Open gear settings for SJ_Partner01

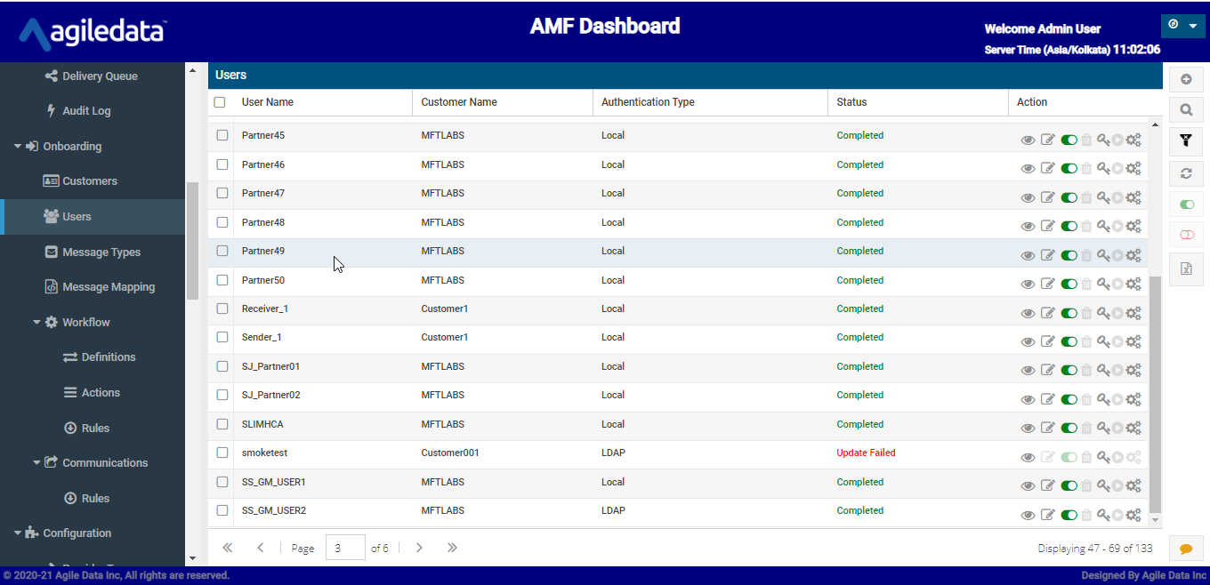[1133, 371]
